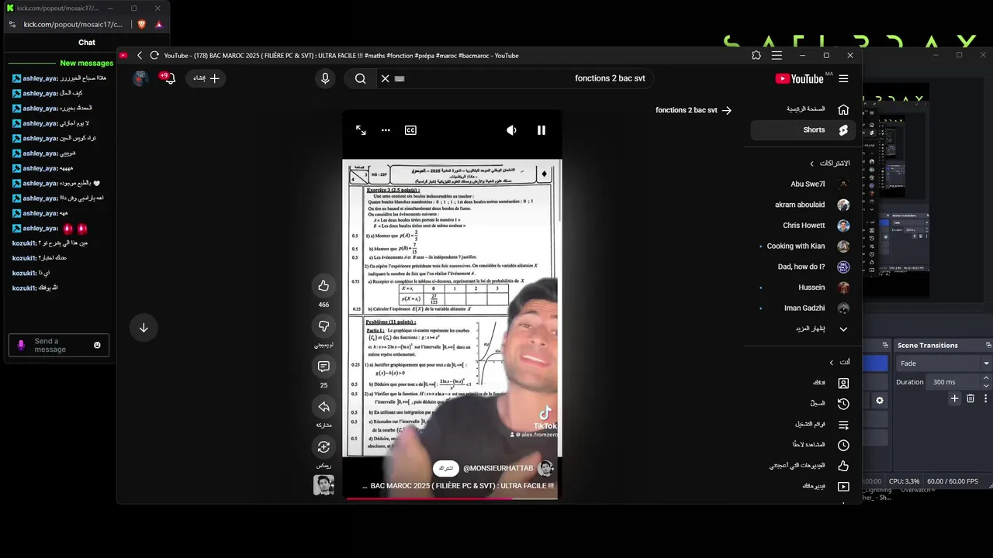Open MONSIEURHATTAB channel avatar
Screen dimensions: 993x558
(545, 468)
